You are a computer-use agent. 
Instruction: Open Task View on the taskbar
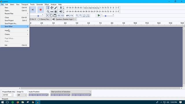pyautogui.click(x=7, y=102)
